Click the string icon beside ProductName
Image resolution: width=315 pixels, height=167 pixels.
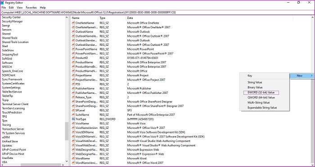(x=73, y=62)
